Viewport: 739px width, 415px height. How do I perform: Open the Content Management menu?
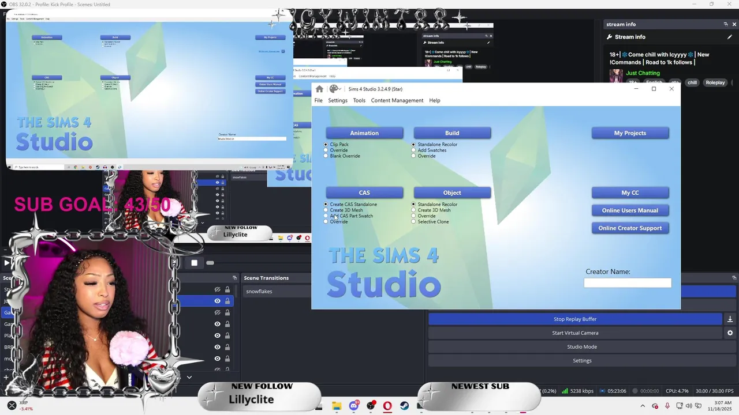(397, 100)
